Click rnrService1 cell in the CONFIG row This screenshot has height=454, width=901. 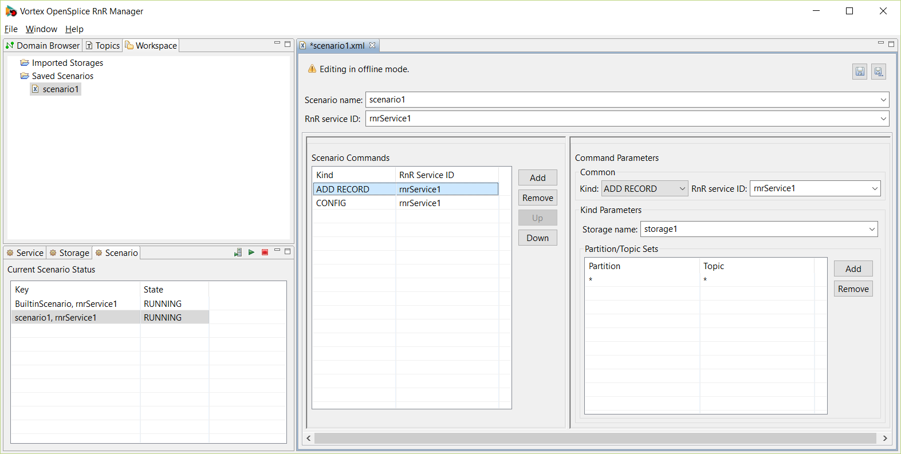tap(447, 203)
